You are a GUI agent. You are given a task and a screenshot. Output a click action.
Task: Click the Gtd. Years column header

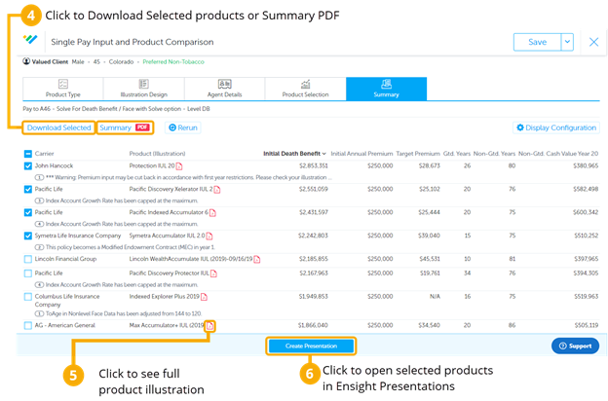click(457, 154)
